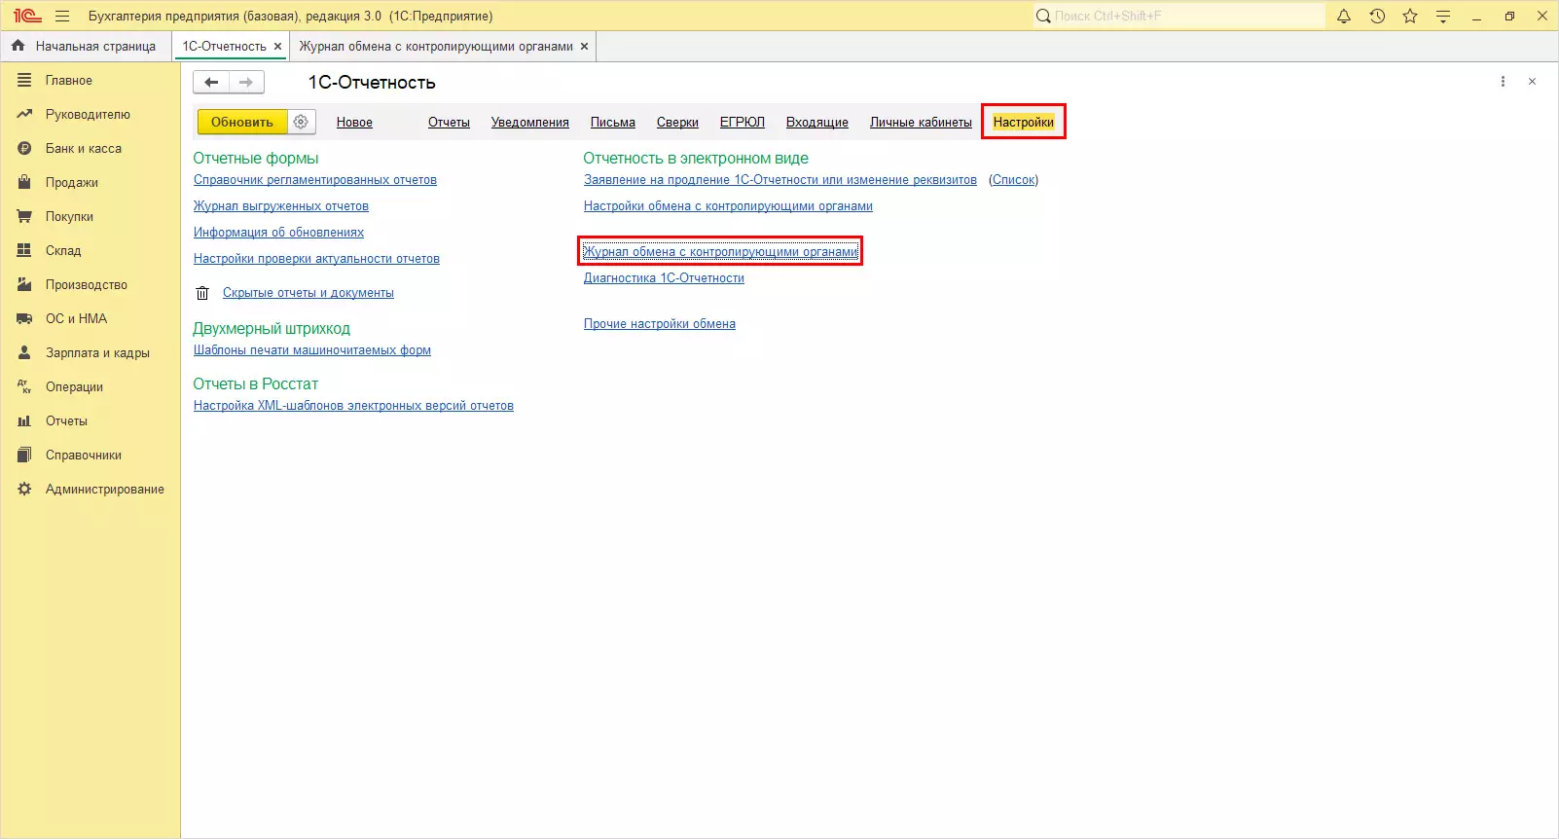Click the Покупки cart icon

coord(24,216)
